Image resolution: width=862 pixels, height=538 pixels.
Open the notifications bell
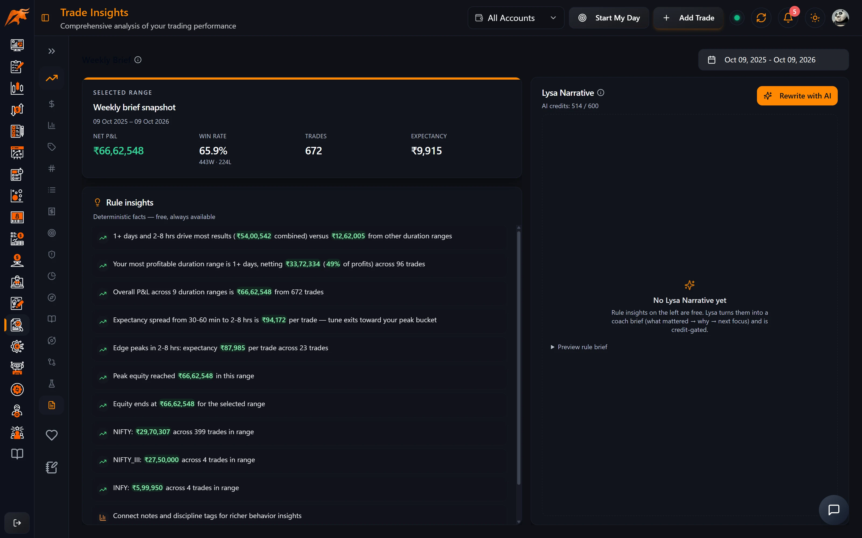tap(788, 18)
